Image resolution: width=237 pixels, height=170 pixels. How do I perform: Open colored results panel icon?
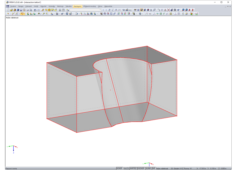pyautogui.click(x=192, y=14)
